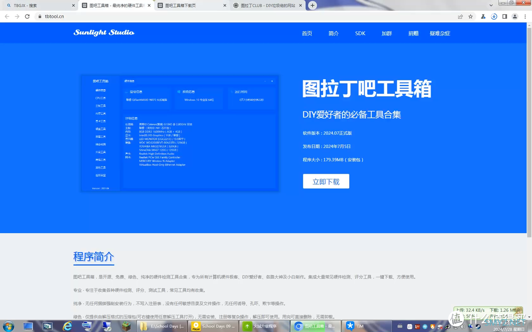Image resolution: width=532 pixels, height=332 pixels.
Task: Open the School Days 09 player taskbar item
Action: pos(213,326)
